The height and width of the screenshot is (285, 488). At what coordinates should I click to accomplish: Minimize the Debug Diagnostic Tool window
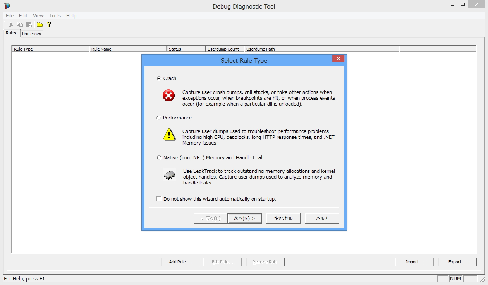click(452, 5)
